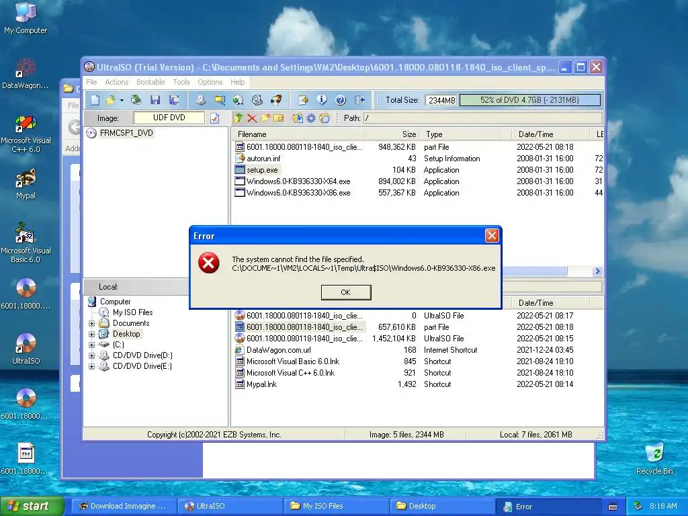The width and height of the screenshot is (688, 516).
Task: Select Computer in the local tree
Action: tap(115, 302)
